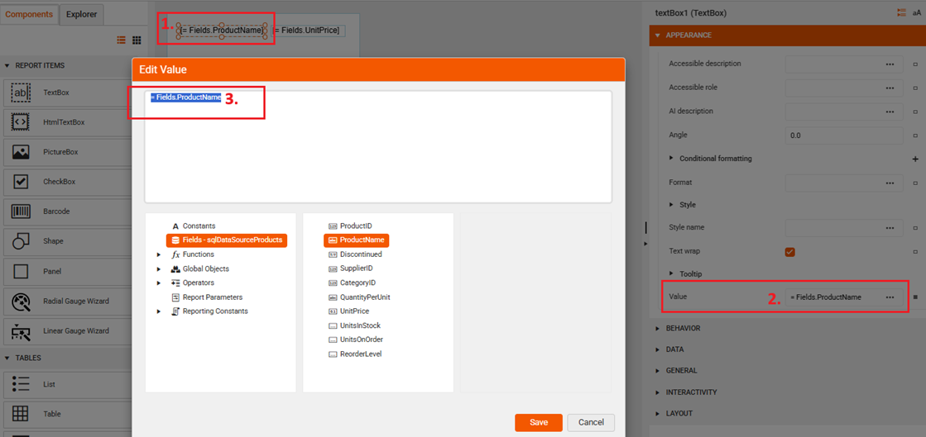Select Report Parameters in expression tree

(212, 297)
